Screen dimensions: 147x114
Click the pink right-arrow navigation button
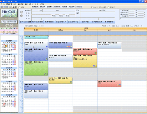coord(14,30)
